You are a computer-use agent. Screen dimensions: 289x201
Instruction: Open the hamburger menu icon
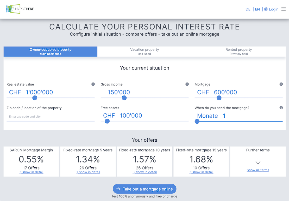(284, 9)
